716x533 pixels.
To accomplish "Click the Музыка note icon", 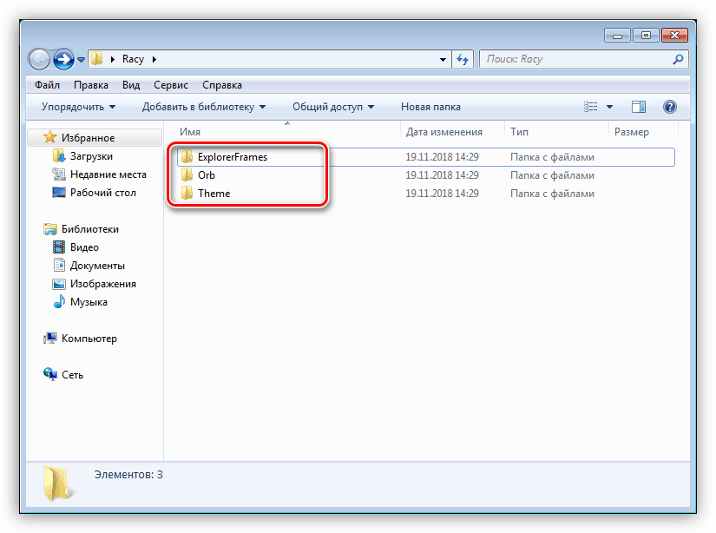I will coord(59,301).
